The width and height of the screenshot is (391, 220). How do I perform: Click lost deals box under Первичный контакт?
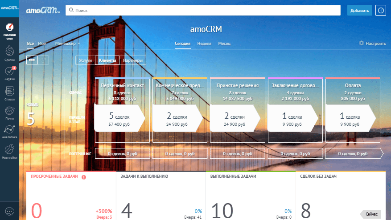(x=123, y=154)
